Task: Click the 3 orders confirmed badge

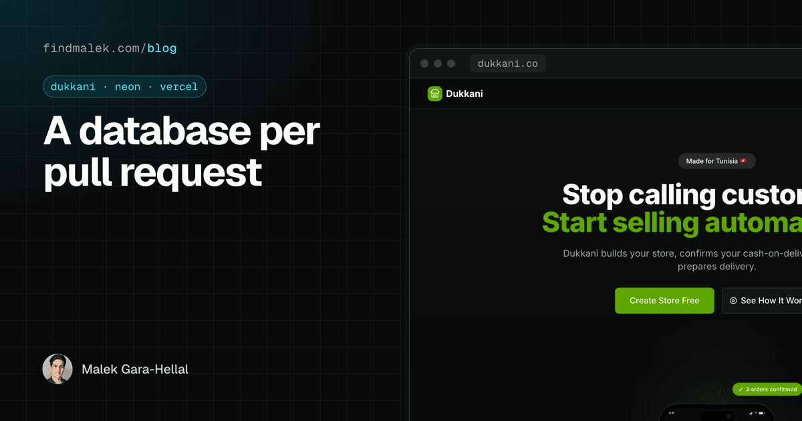Action: [767, 389]
